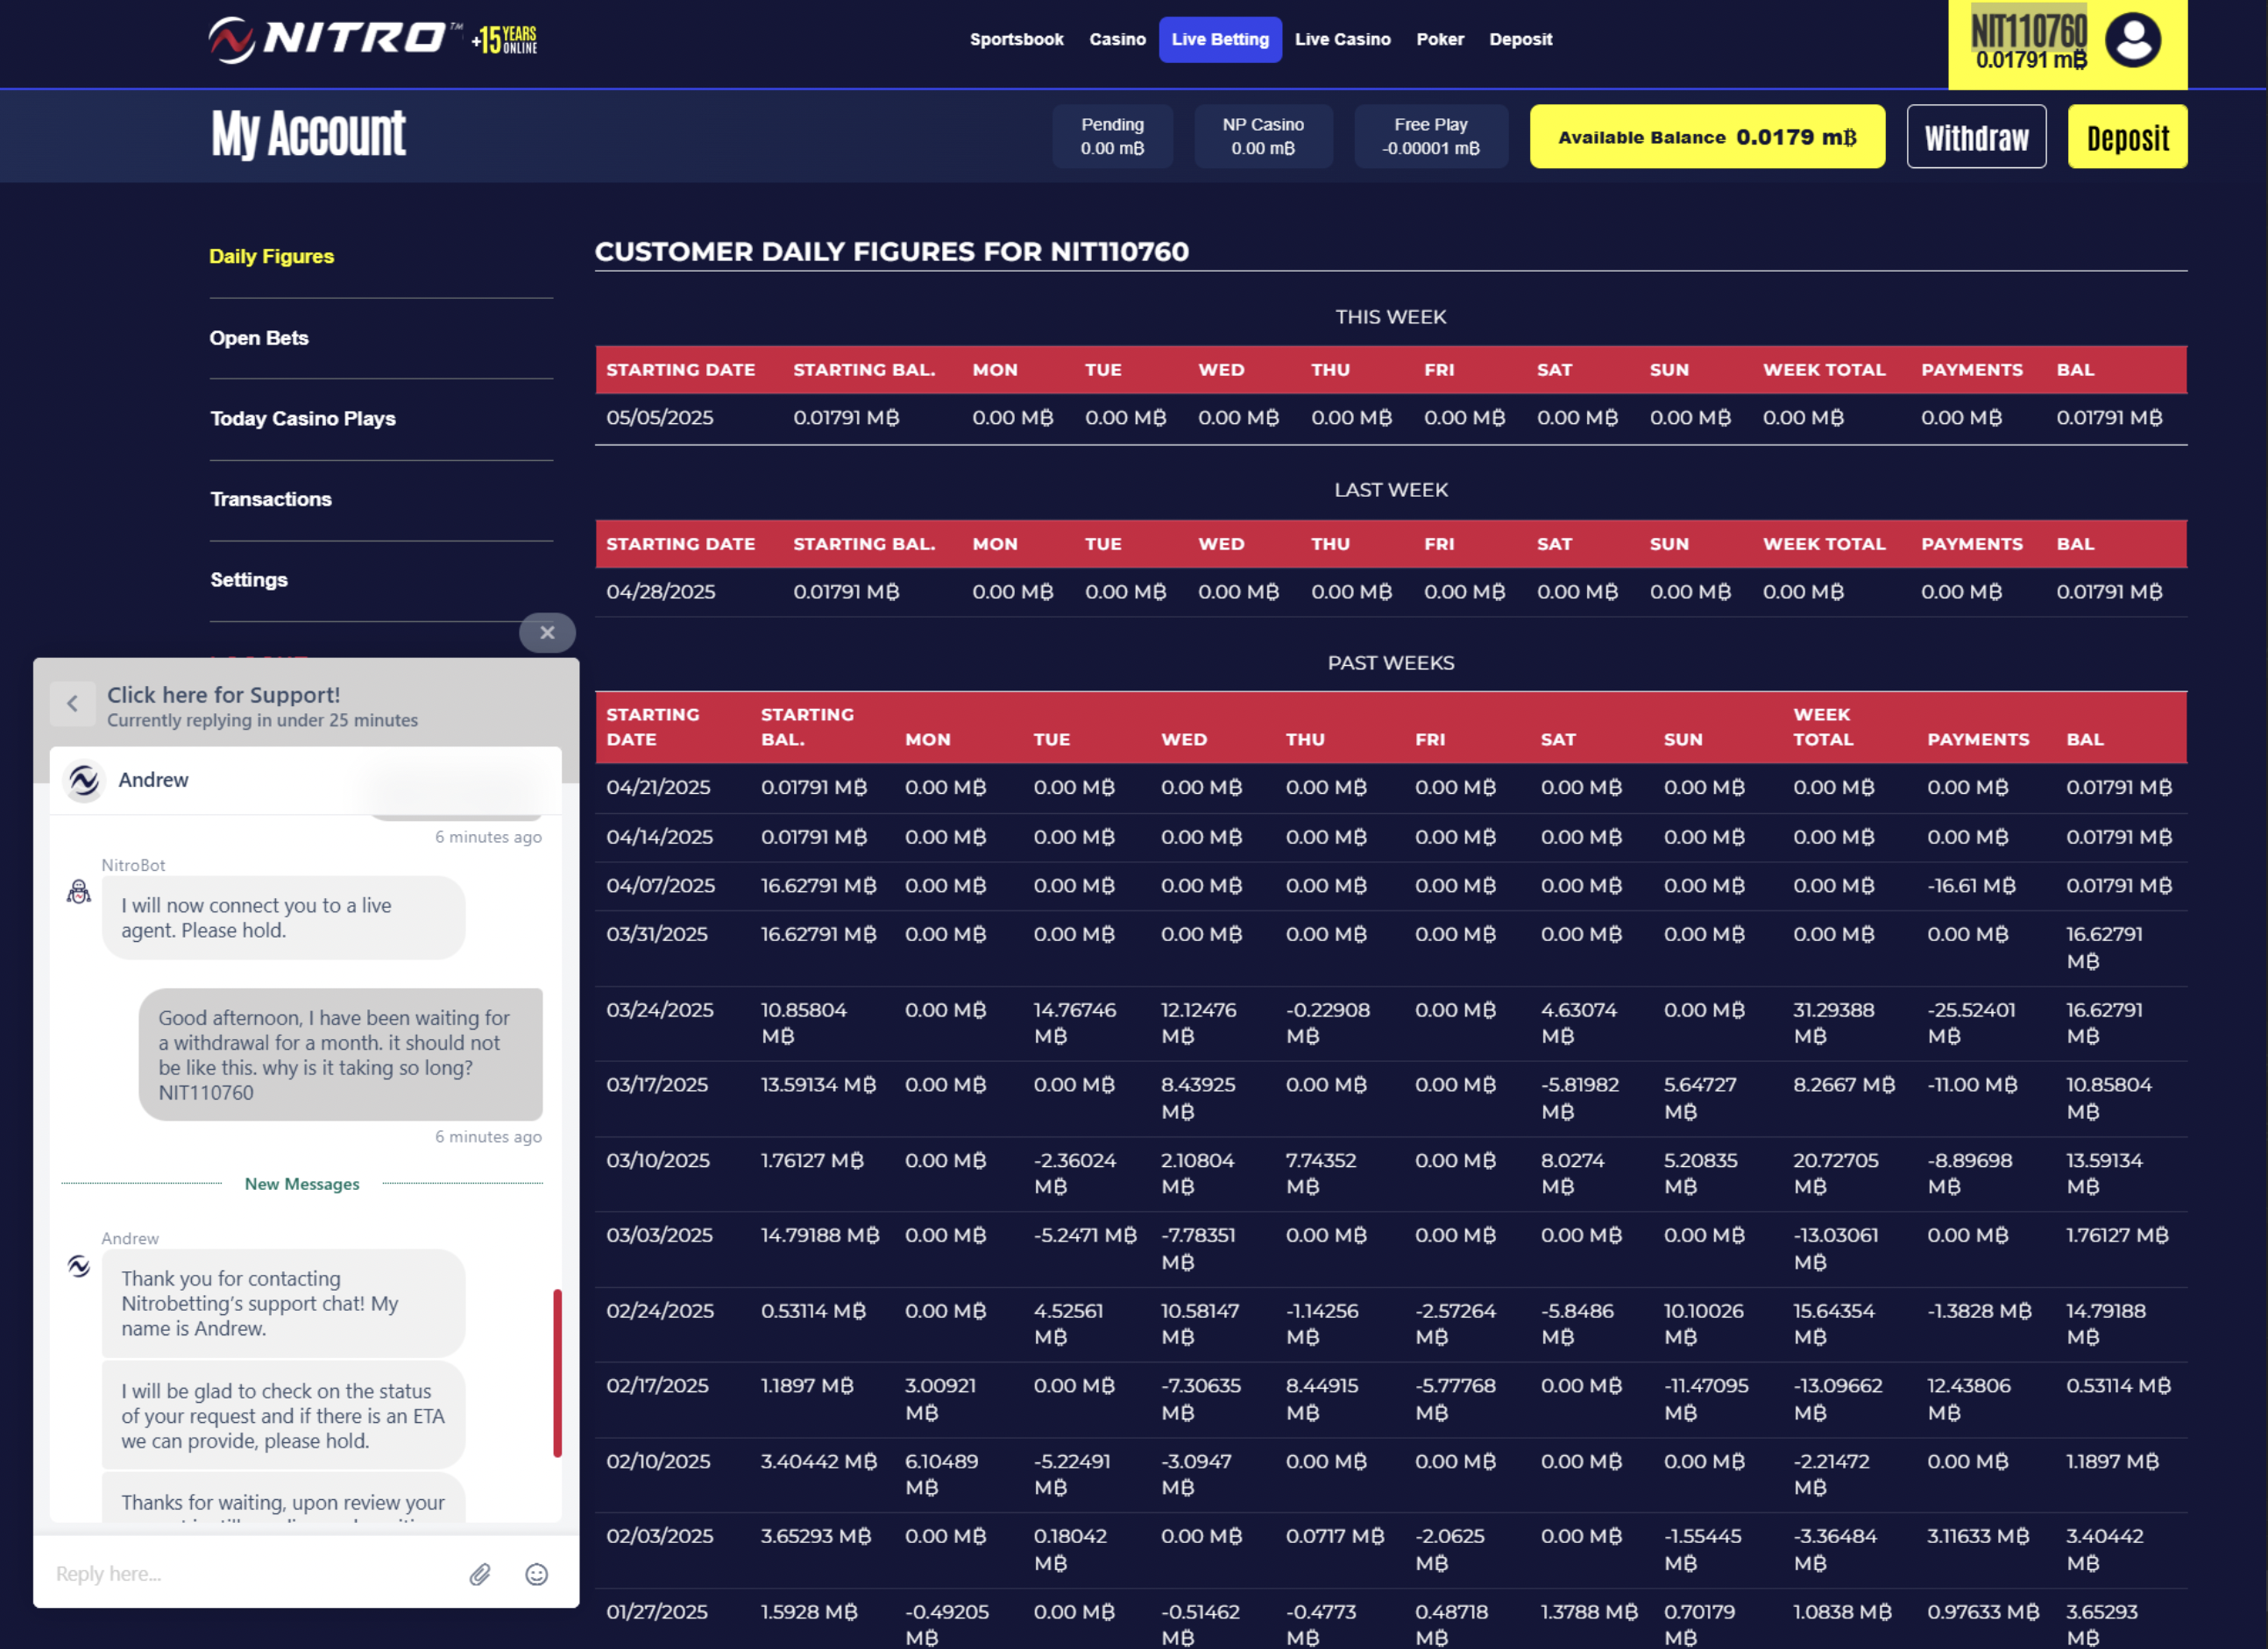Click the Free Play balance box
2268x1649 pixels.
coord(1431,137)
